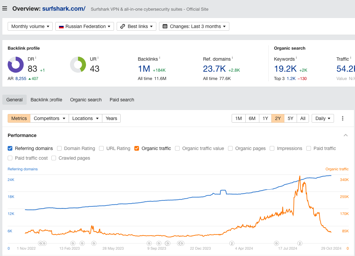Enable the Domain Rating checkbox
The width and height of the screenshot is (355, 256).
[59, 148]
